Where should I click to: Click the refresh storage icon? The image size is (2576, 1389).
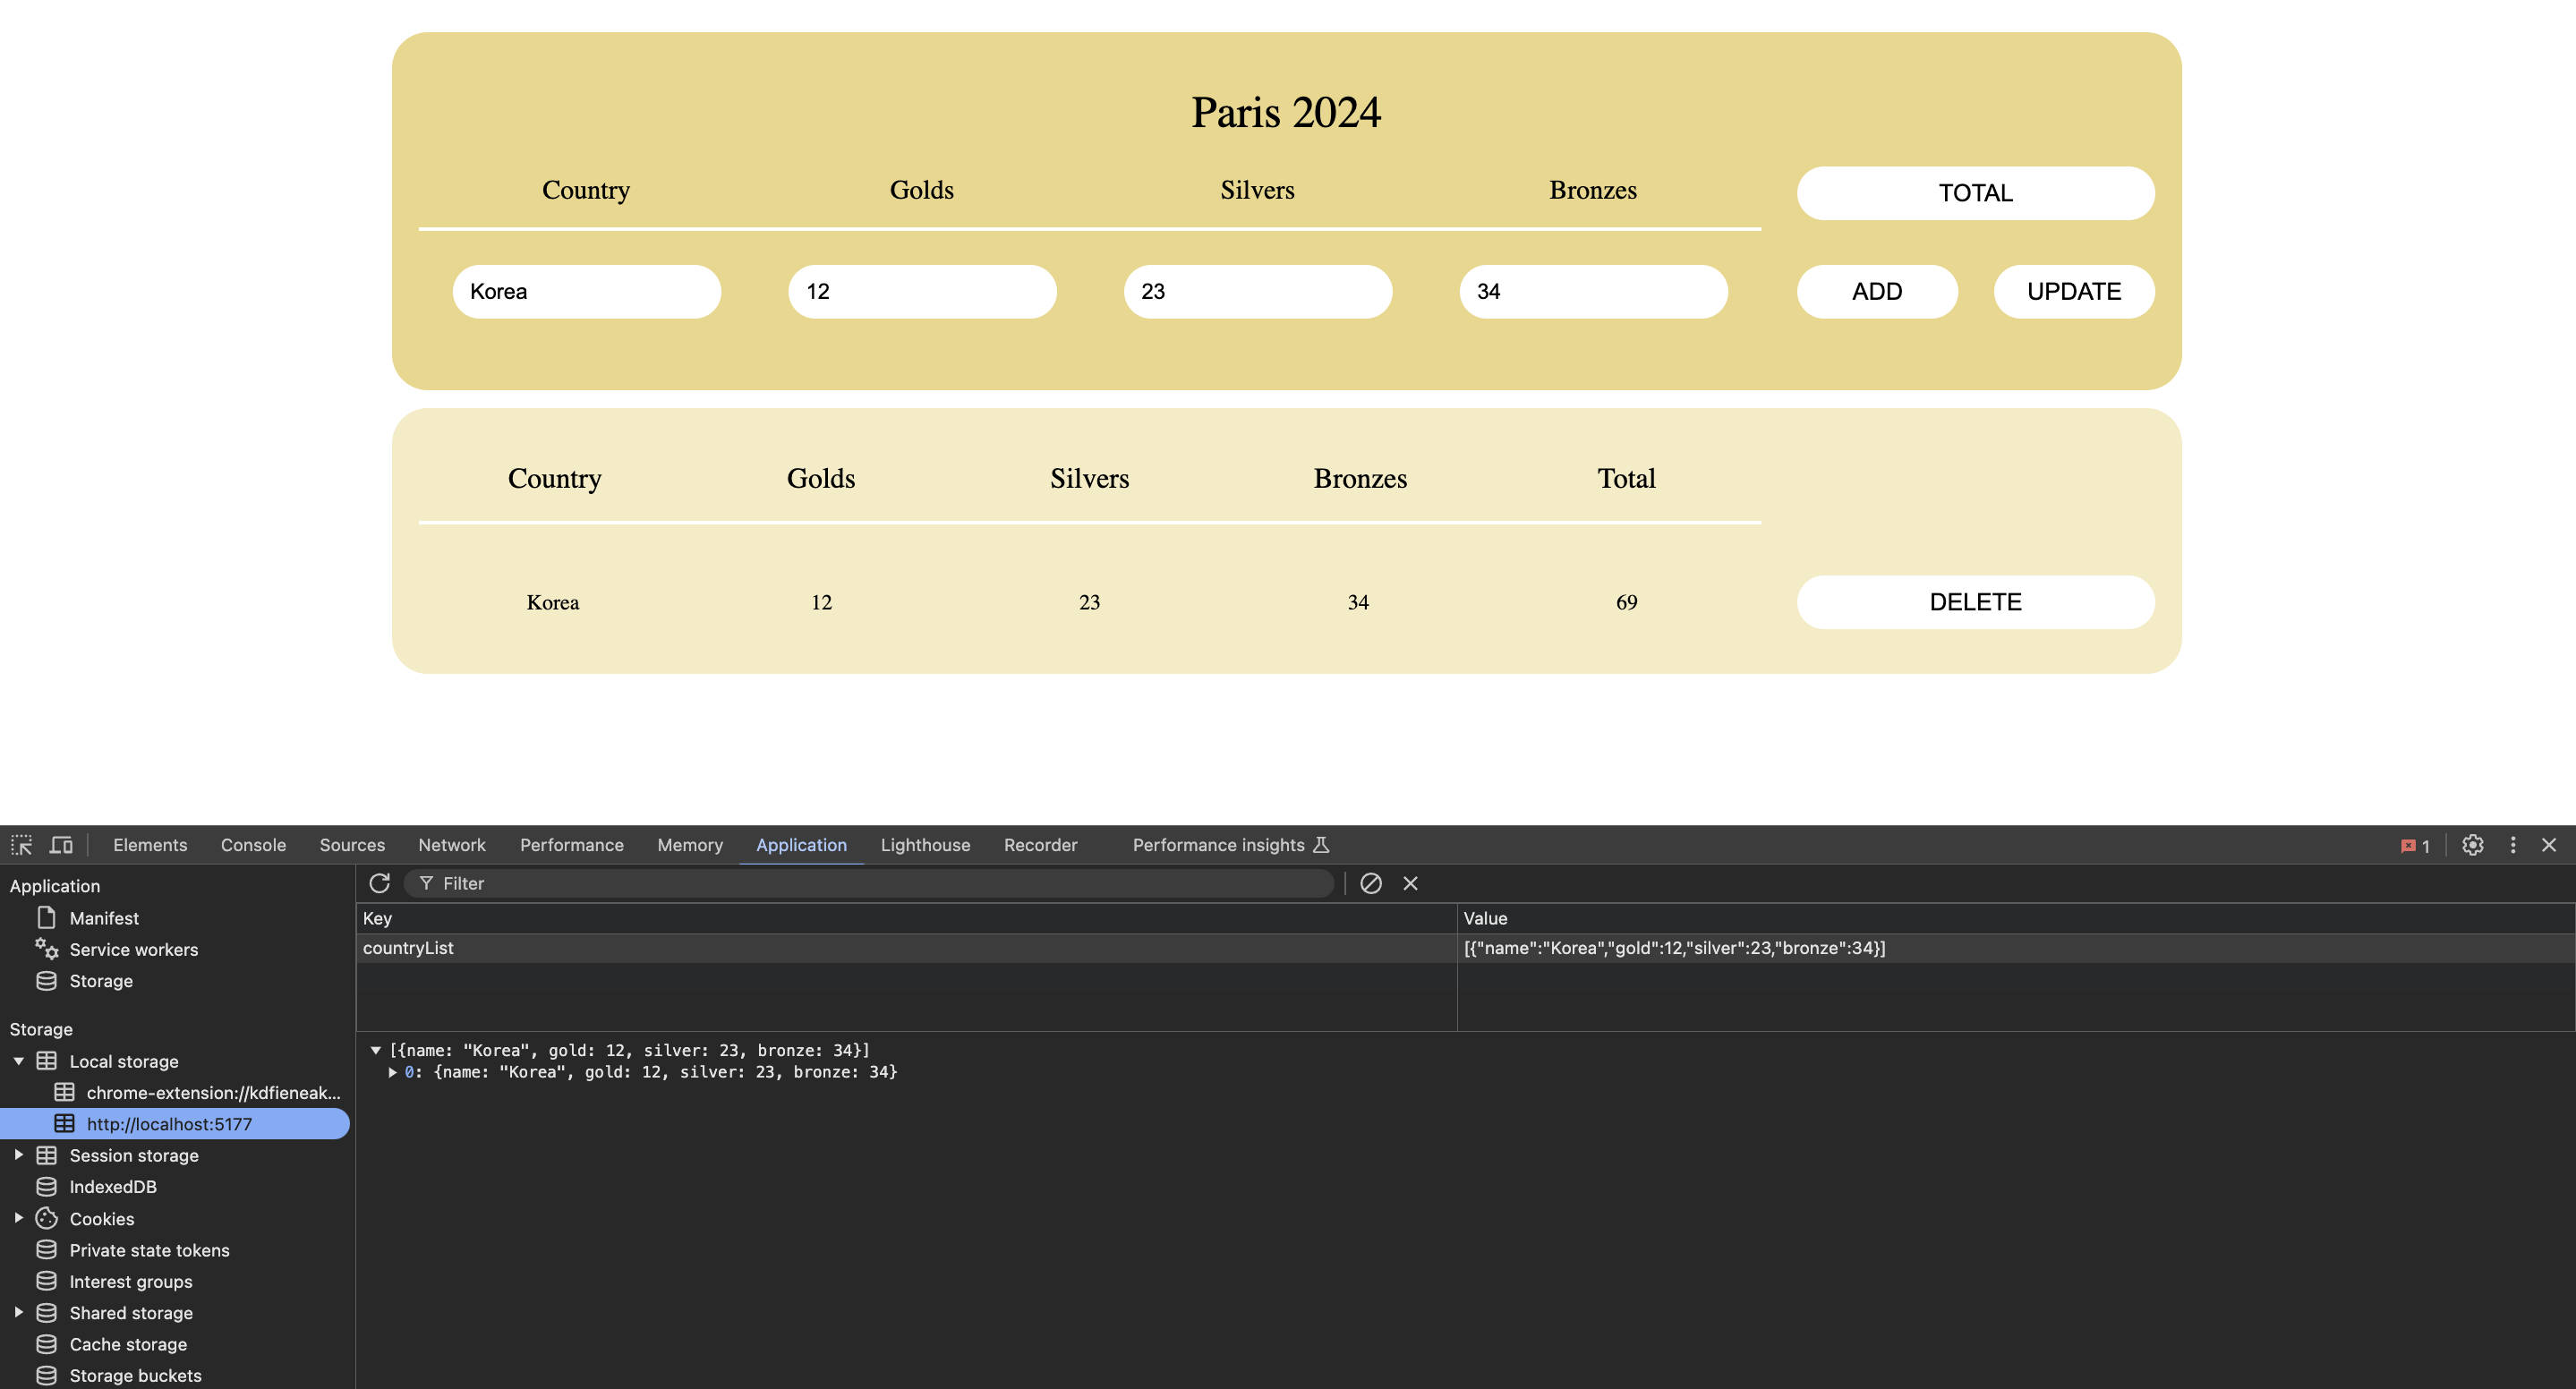379,883
